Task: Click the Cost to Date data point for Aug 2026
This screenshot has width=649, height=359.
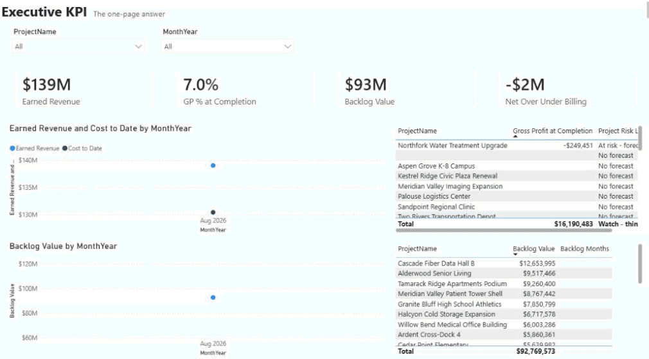Action: [213, 212]
